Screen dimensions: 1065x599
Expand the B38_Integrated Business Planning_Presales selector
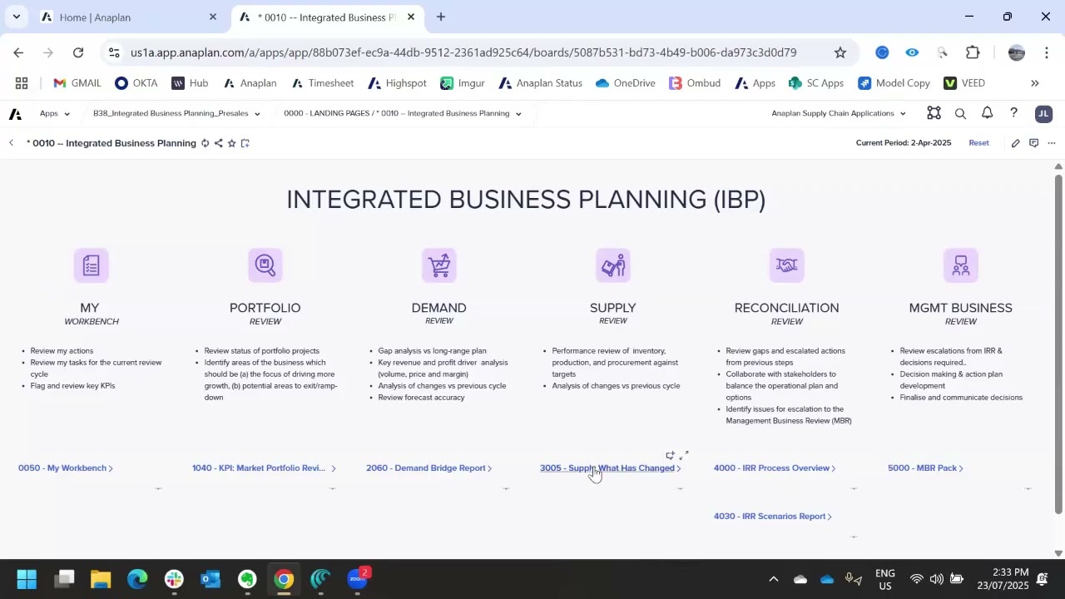coord(176,114)
